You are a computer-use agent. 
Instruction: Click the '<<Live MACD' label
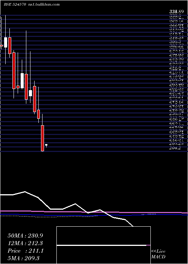click(158, 254)
